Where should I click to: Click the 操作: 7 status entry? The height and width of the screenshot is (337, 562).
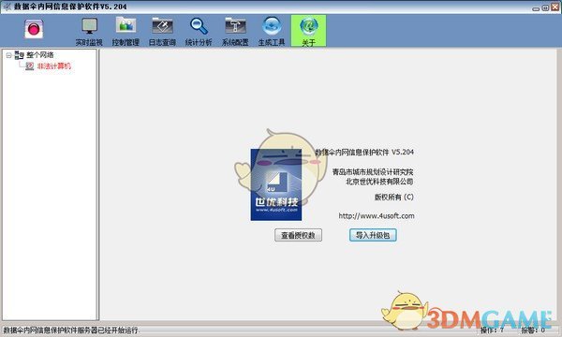(x=492, y=330)
